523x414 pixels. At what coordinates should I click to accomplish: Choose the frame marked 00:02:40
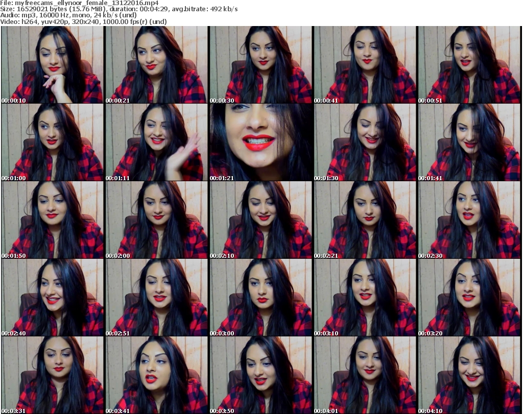point(53,297)
